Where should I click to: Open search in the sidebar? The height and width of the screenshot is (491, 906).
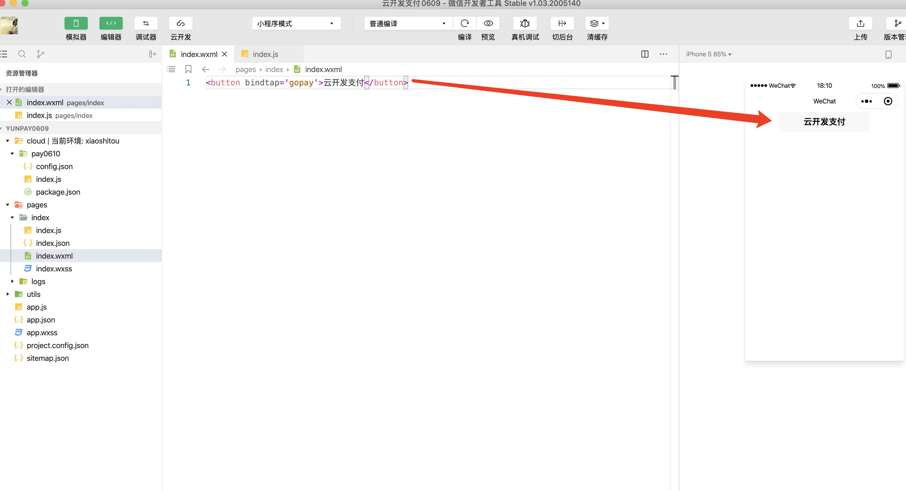pos(22,54)
